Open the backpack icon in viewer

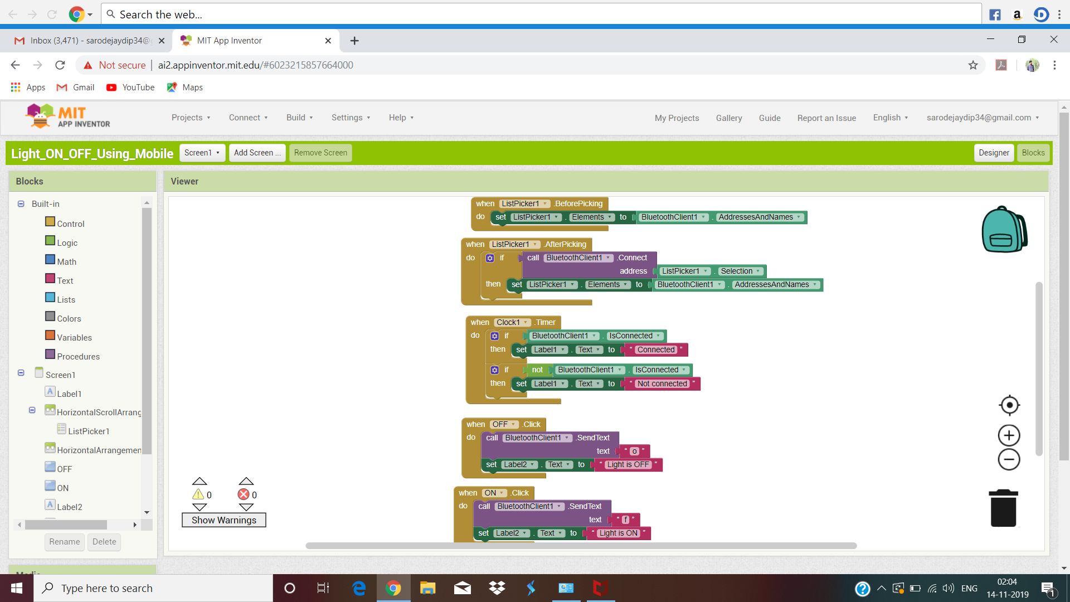[1004, 230]
